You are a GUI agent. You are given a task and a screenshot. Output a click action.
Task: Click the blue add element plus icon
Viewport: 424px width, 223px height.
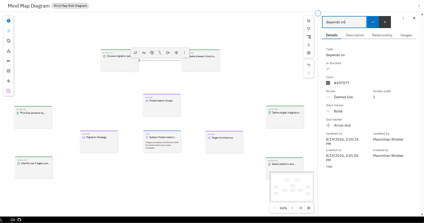9,21
